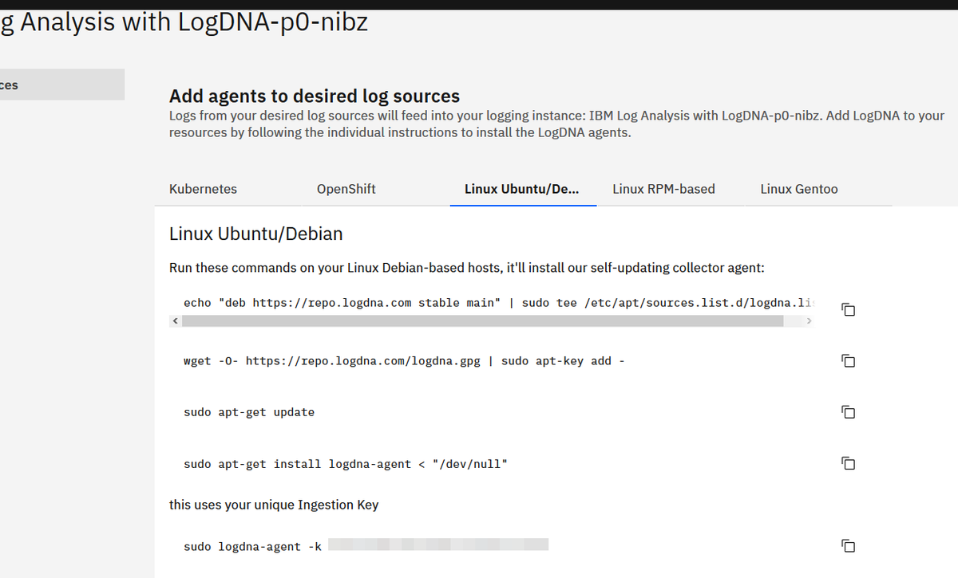Copy the wget logdna.gpg command
Viewport: 958px width, 578px height.
pyautogui.click(x=849, y=361)
